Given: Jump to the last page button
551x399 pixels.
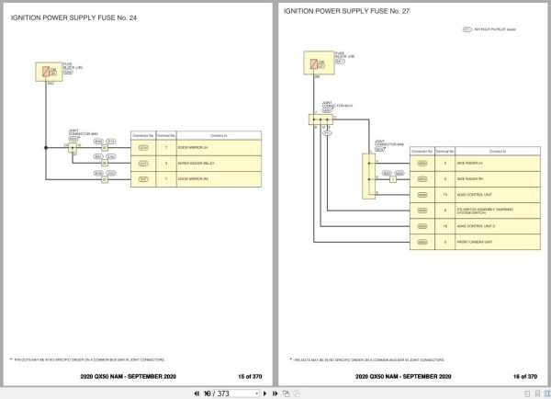Looking at the screenshot, I should [275, 393].
